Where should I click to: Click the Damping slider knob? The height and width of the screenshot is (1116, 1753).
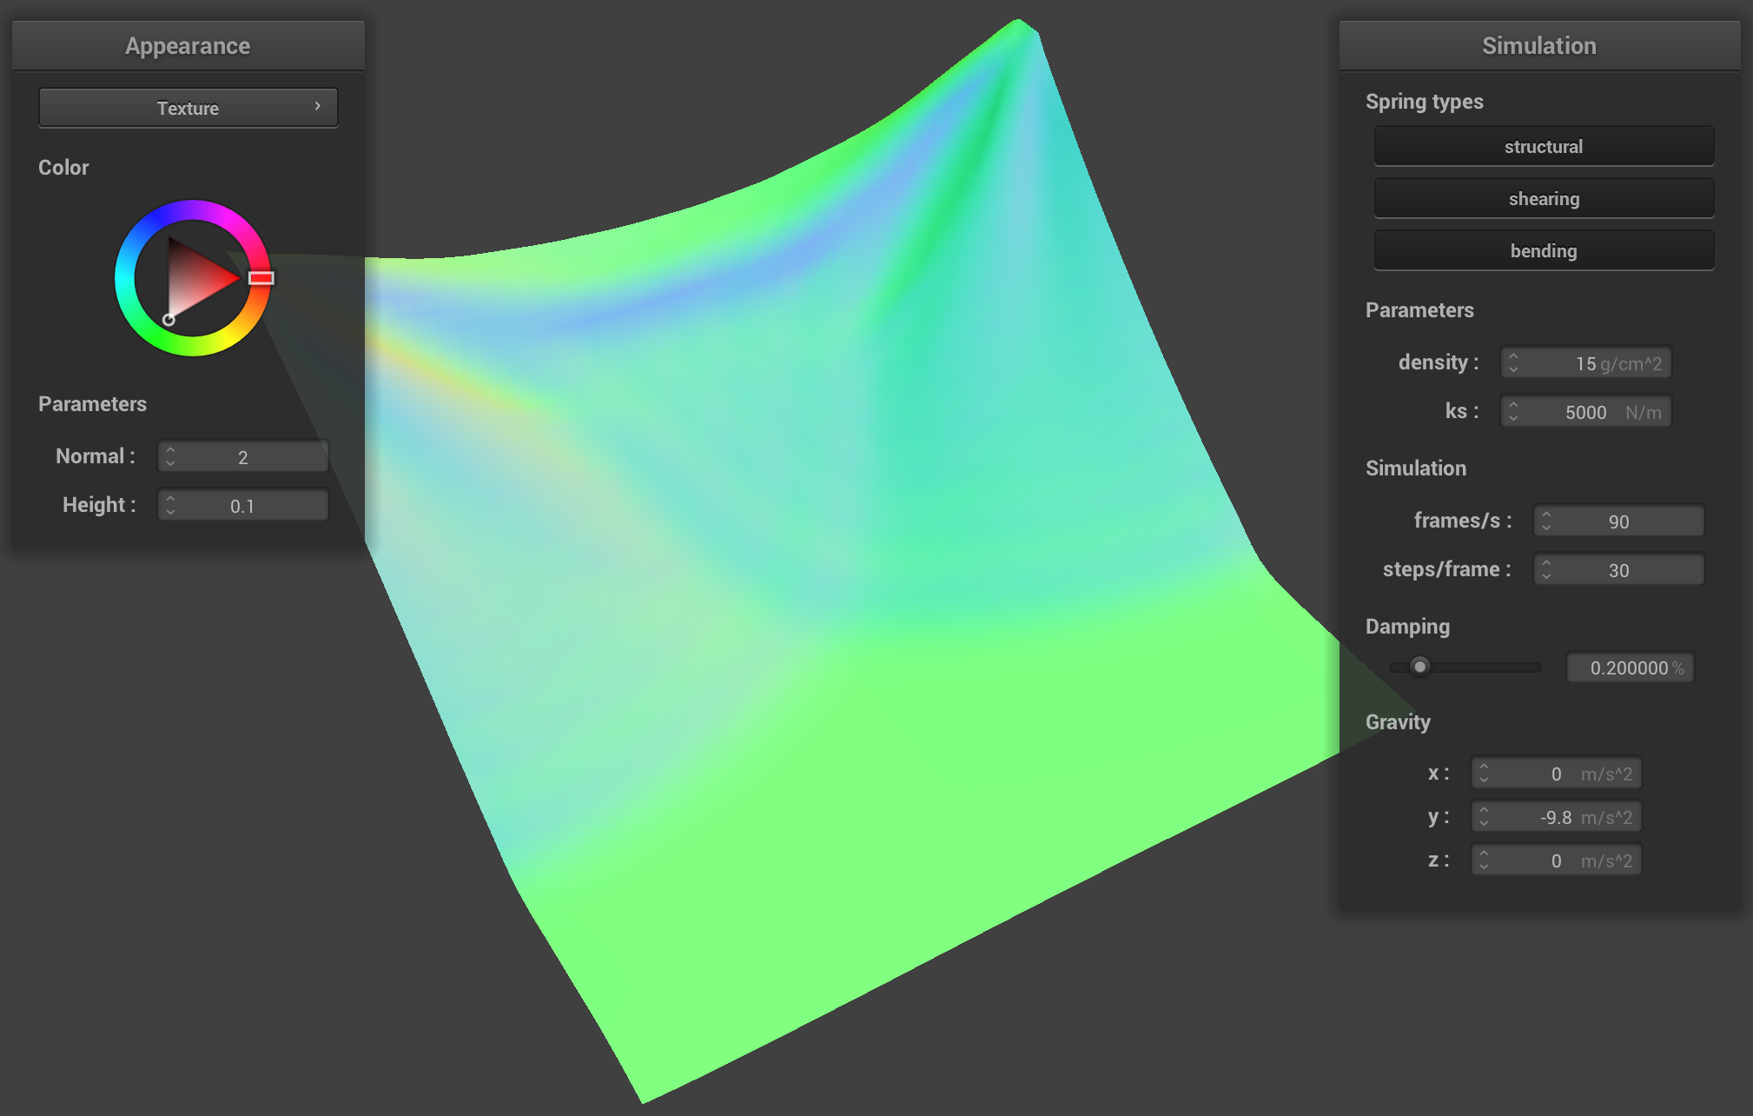click(1419, 667)
